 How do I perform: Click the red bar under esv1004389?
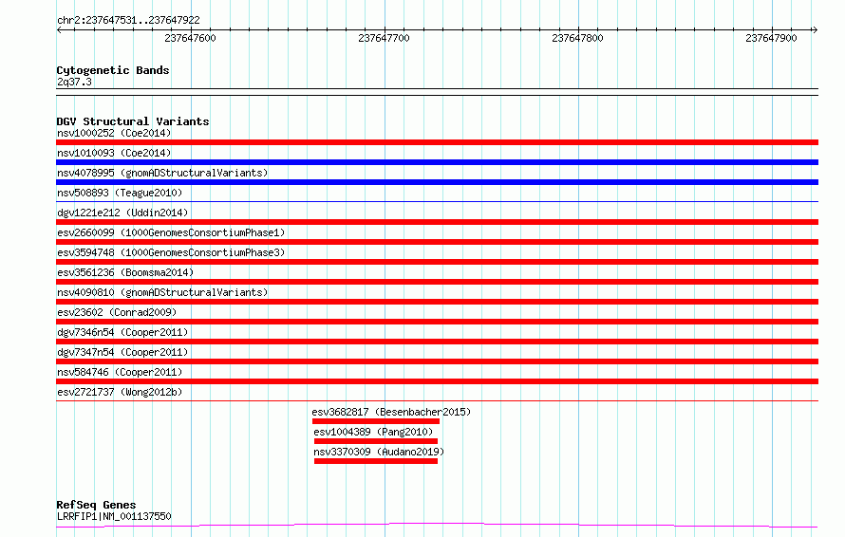tap(376, 441)
